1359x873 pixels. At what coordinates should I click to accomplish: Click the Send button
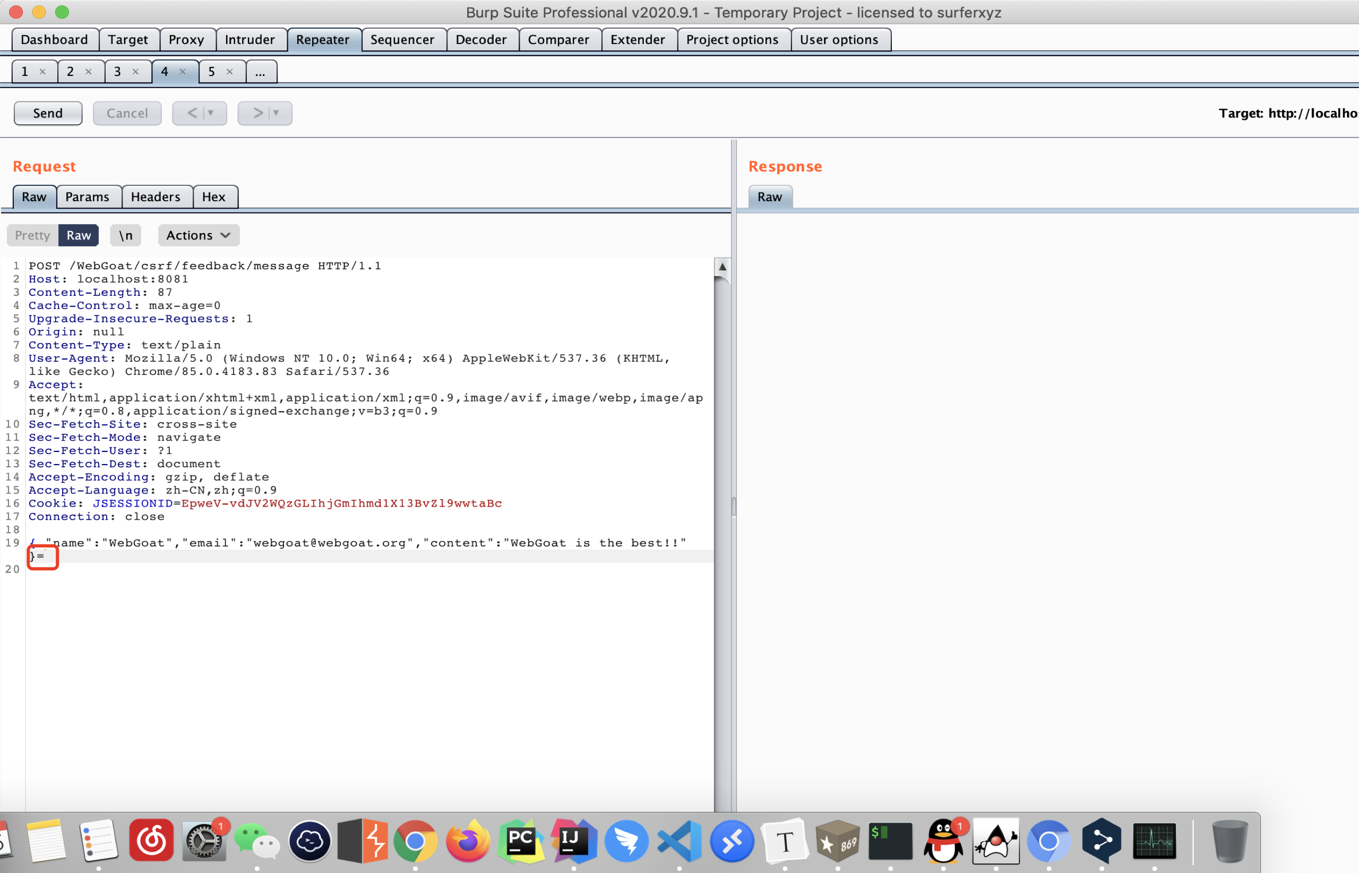pyautogui.click(x=48, y=114)
